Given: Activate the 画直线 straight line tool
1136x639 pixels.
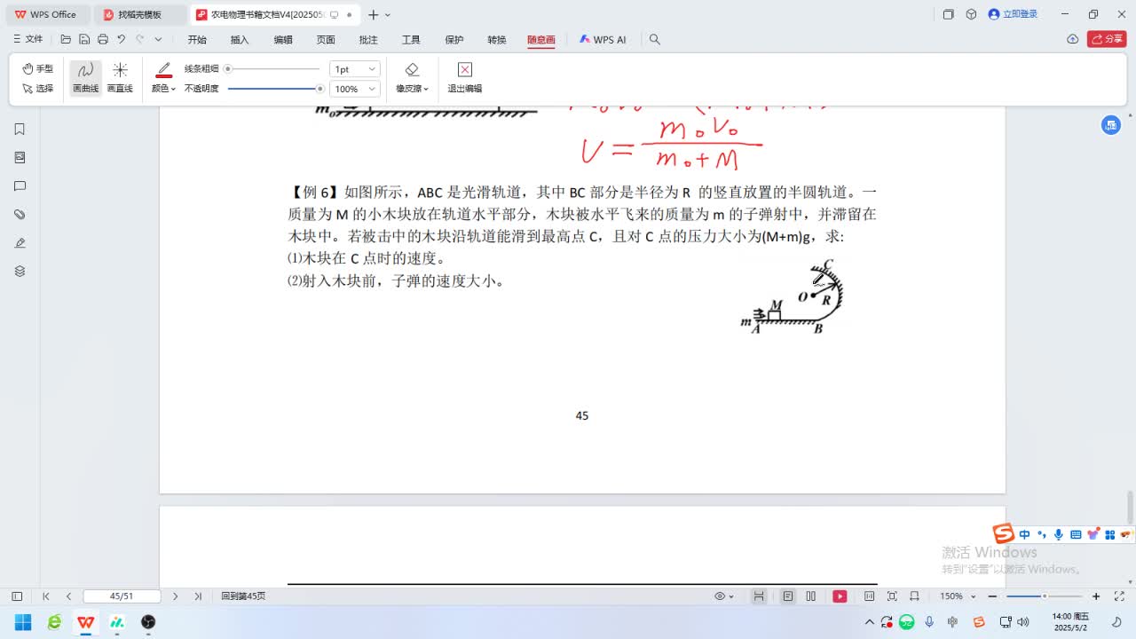Looking at the screenshot, I should click(120, 78).
